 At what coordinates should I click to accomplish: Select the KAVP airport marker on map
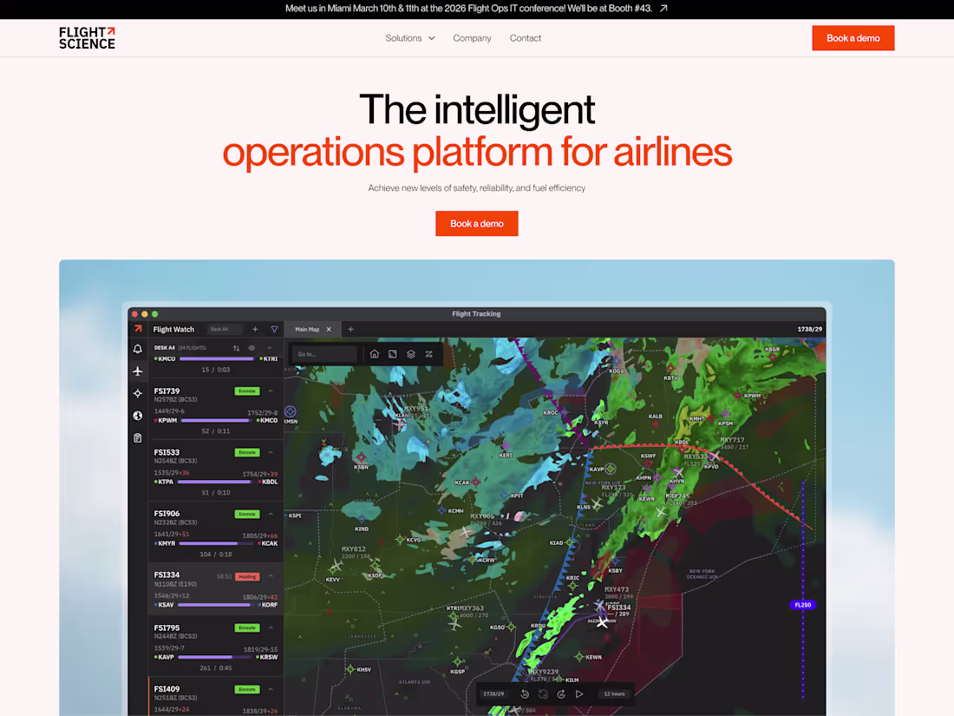click(611, 468)
